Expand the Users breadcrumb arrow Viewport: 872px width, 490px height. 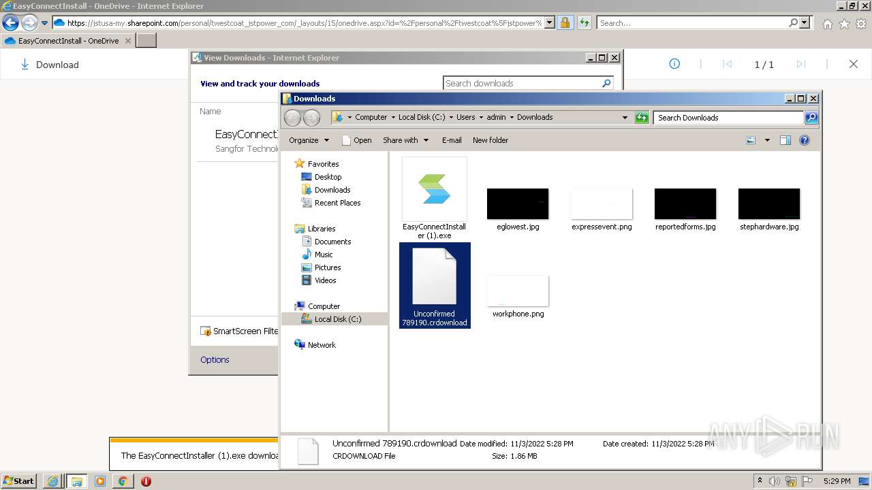[x=481, y=117]
